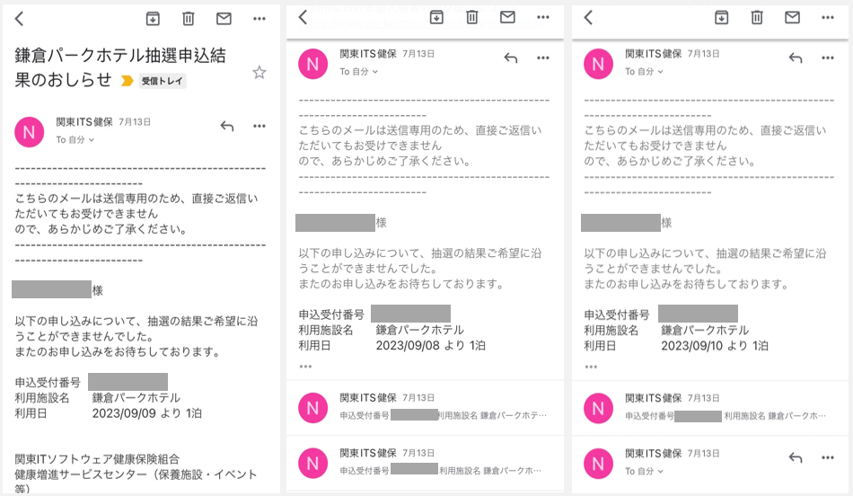Image resolution: width=853 pixels, height=496 pixels.
Task: Expand 'To 自分' details in middle panel's top message
Action: (x=359, y=72)
